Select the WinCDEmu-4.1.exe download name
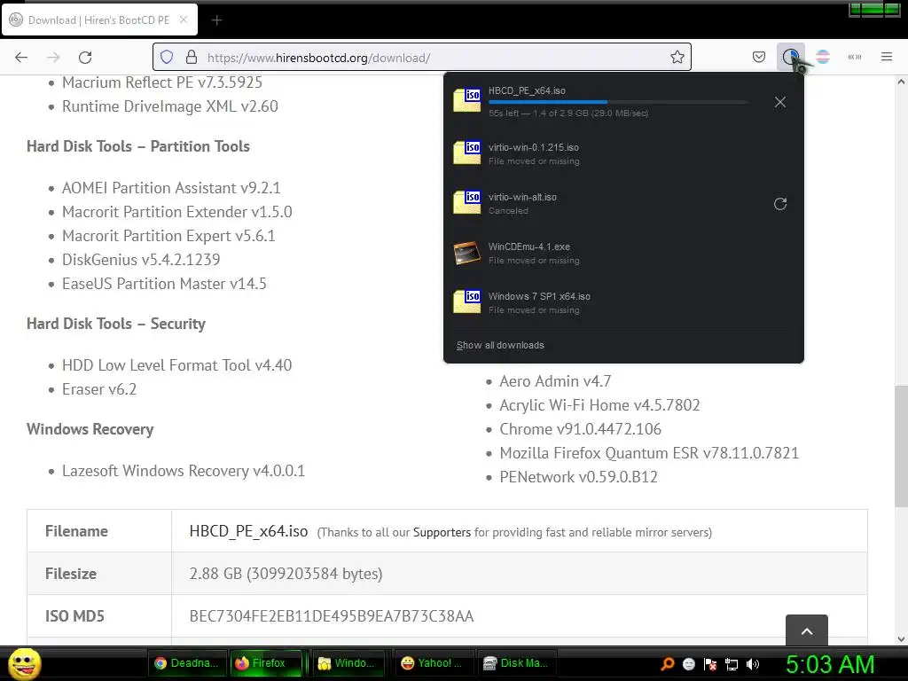The image size is (908, 681). pyautogui.click(x=528, y=247)
